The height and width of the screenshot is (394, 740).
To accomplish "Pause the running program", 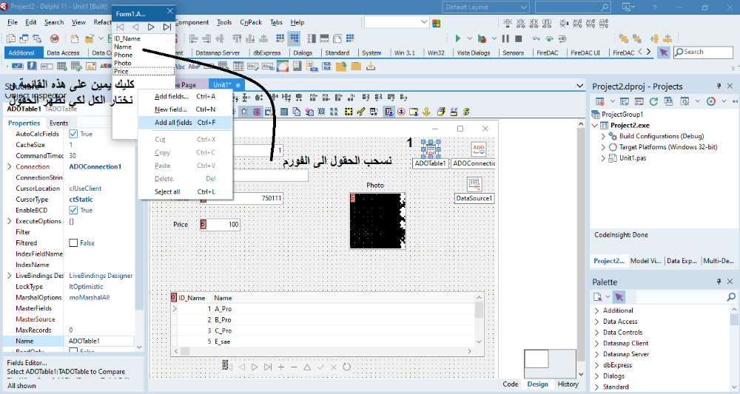I will [505, 38].
